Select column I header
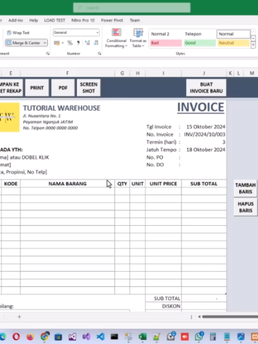The width and height of the screenshot is (258, 344). (164, 73)
